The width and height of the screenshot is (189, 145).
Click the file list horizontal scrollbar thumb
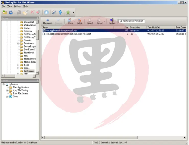click(x=91, y=138)
